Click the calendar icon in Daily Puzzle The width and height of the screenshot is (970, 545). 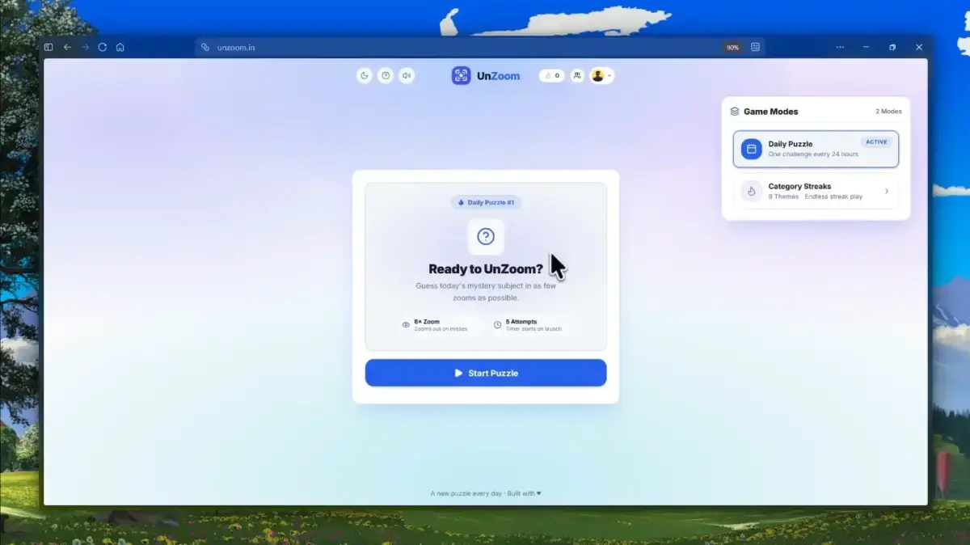coord(751,149)
